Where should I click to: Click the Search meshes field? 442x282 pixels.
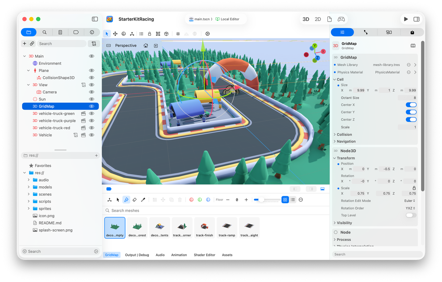click(x=215, y=211)
